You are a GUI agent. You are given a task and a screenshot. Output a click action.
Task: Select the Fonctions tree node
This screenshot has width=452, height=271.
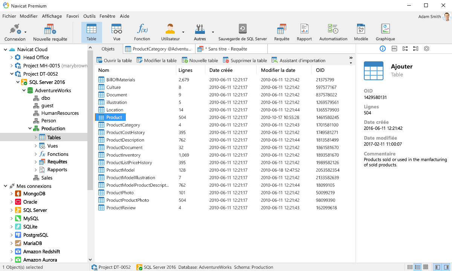(x=58, y=154)
